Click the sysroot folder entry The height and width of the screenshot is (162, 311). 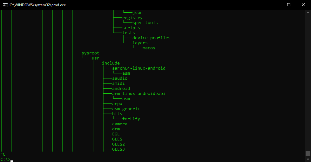tap(91, 53)
